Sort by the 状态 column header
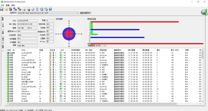Image resolution: width=208 pixels, height=111 pixels. tap(11, 50)
